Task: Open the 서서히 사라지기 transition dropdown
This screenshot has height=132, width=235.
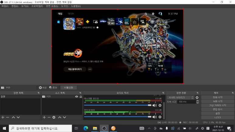Action: [181, 97]
